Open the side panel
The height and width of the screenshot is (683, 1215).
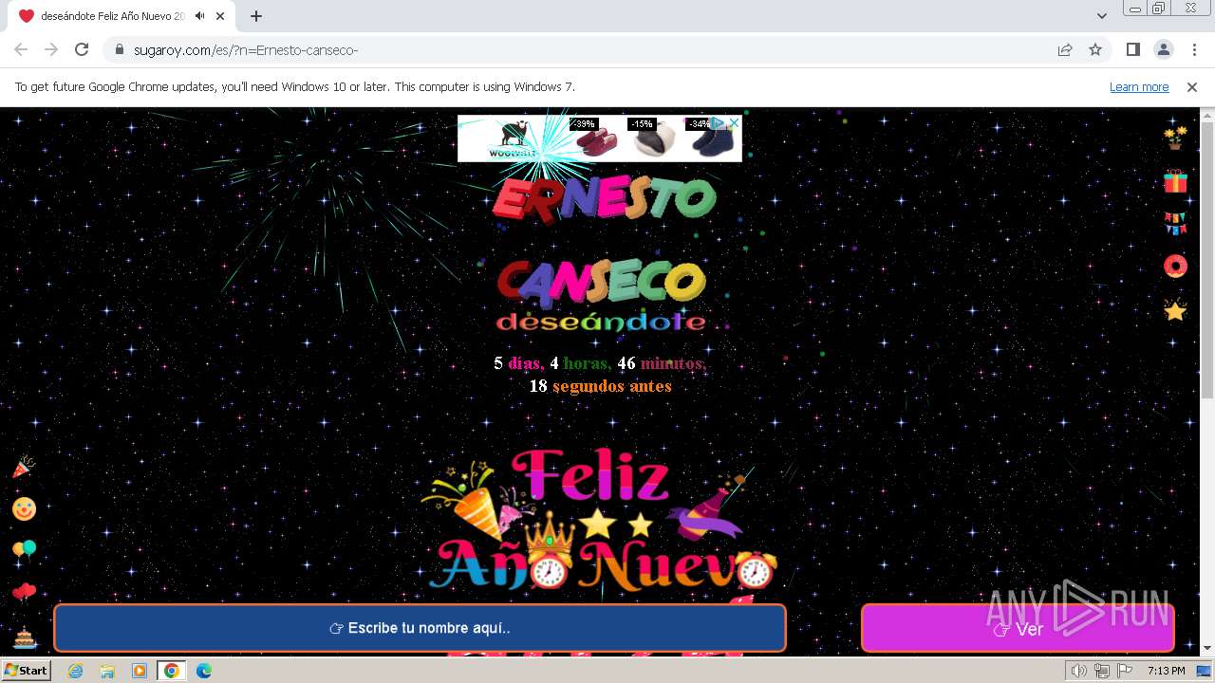point(1132,49)
